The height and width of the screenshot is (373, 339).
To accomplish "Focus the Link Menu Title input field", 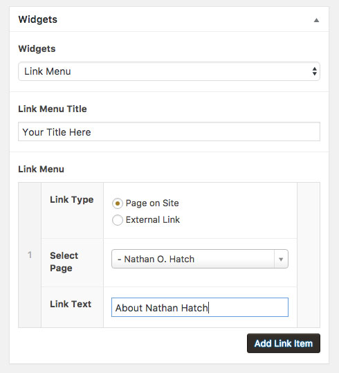I will pos(169,131).
